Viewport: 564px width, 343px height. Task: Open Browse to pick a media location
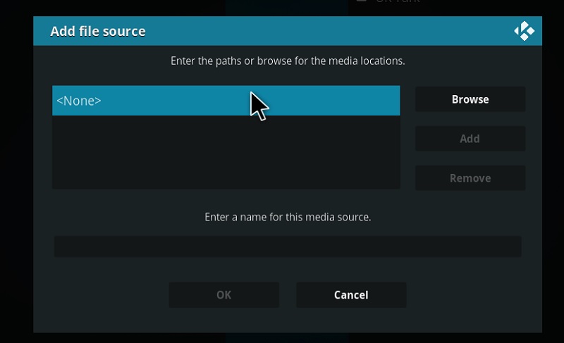click(x=470, y=99)
